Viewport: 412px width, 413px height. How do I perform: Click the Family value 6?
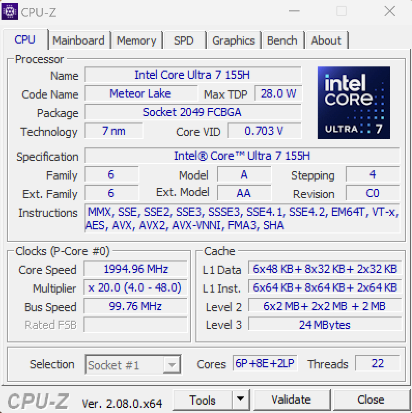click(111, 175)
